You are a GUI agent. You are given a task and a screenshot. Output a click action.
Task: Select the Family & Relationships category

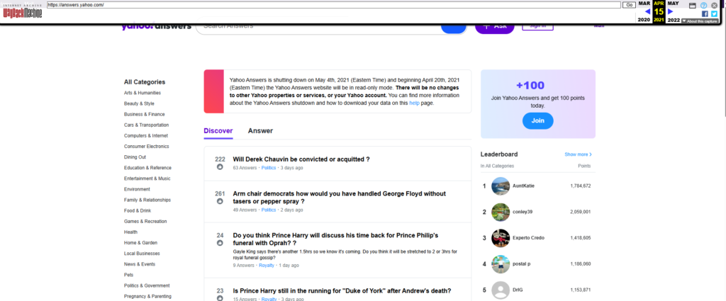pyautogui.click(x=147, y=200)
